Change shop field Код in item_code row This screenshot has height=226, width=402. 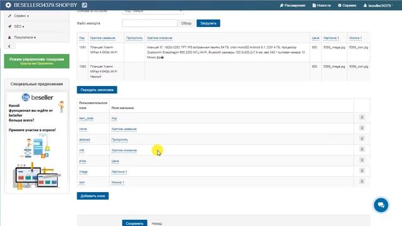[114, 119]
